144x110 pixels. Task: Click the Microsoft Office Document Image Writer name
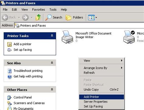tap(93, 35)
